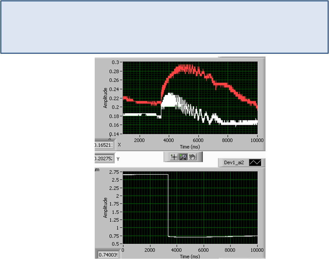Click the 0 start marker on lower time axis

[x=123, y=250]
